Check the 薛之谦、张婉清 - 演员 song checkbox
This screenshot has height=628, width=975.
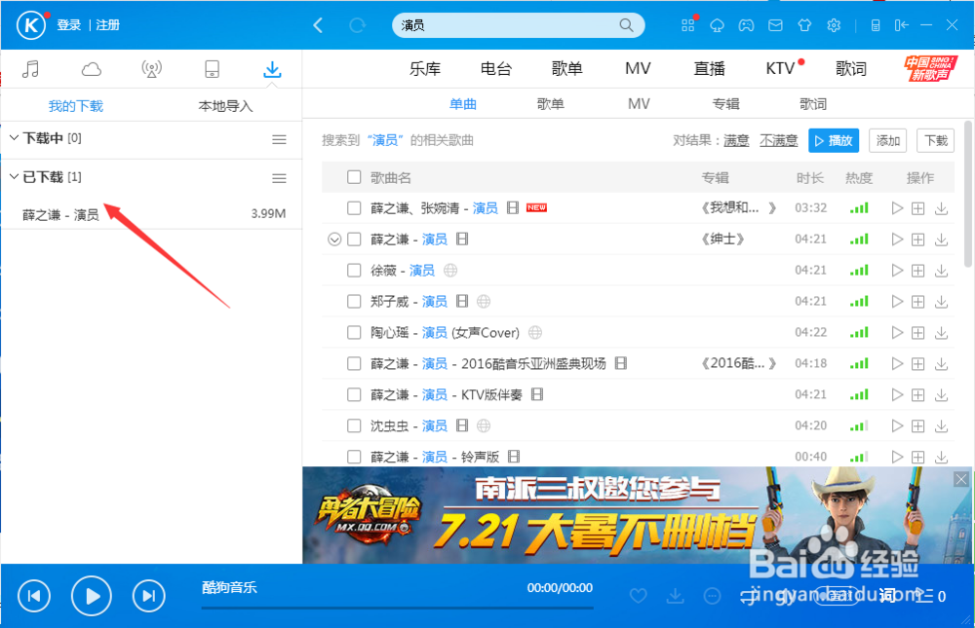coord(354,207)
